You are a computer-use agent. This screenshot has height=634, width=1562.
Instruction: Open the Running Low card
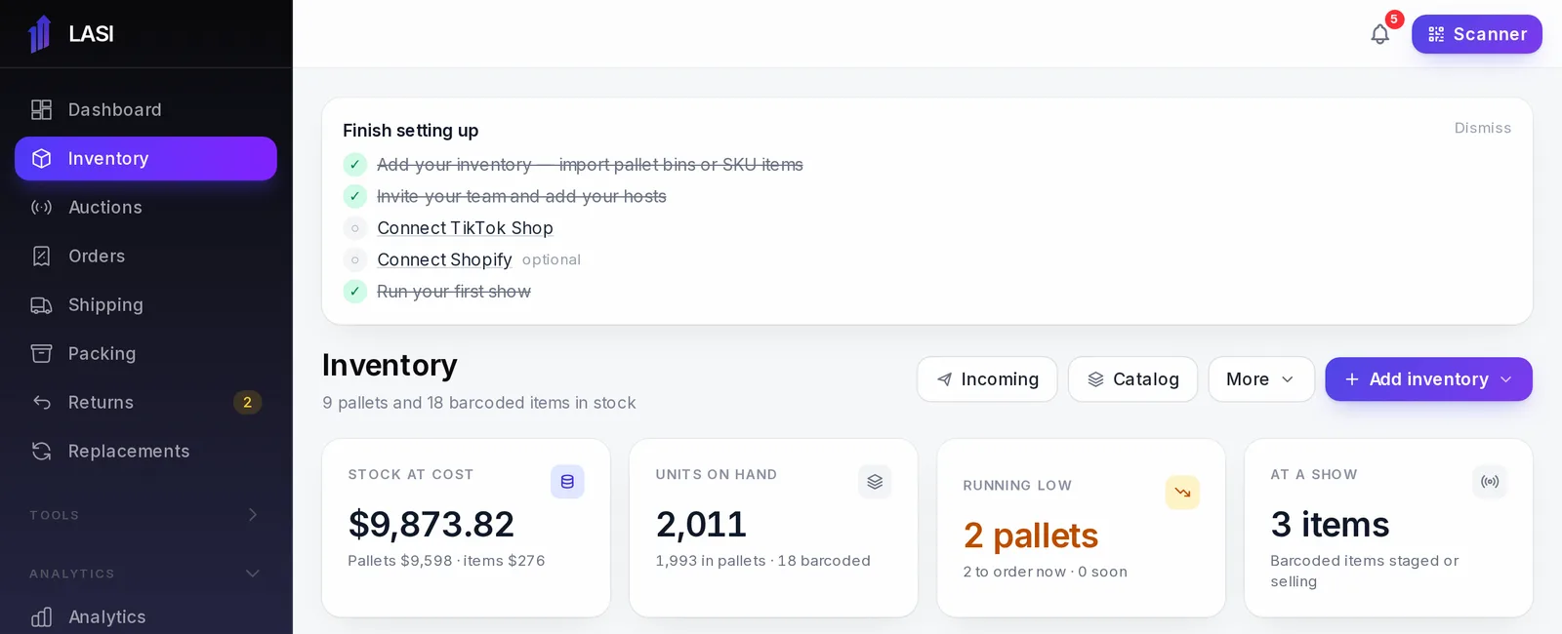tap(1081, 528)
